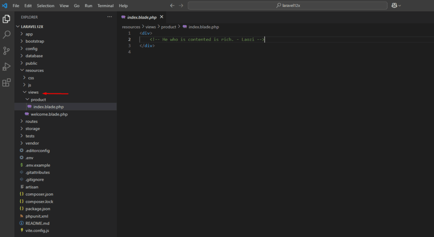This screenshot has height=237, width=434.
Task: Open the Source Control view icon
Action: pos(6,51)
